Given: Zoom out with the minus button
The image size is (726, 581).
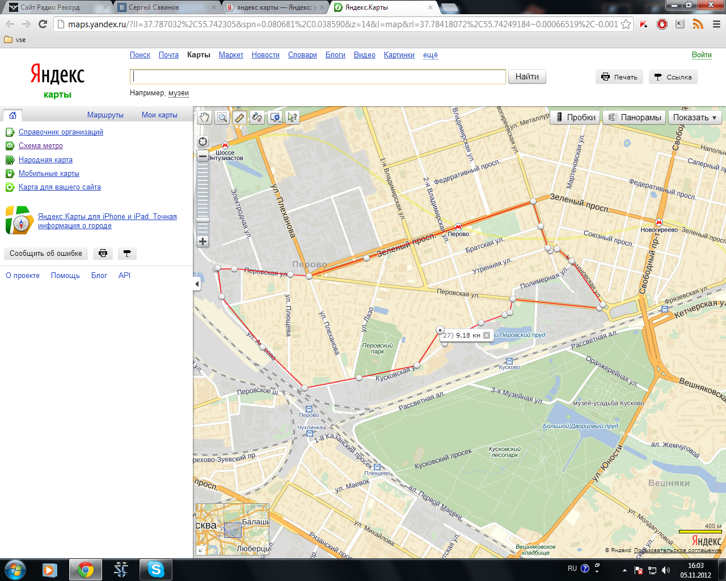Looking at the screenshot, I should (203, 156).
